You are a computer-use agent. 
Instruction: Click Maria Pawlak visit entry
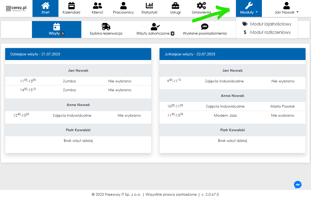[x=282, y=106]
